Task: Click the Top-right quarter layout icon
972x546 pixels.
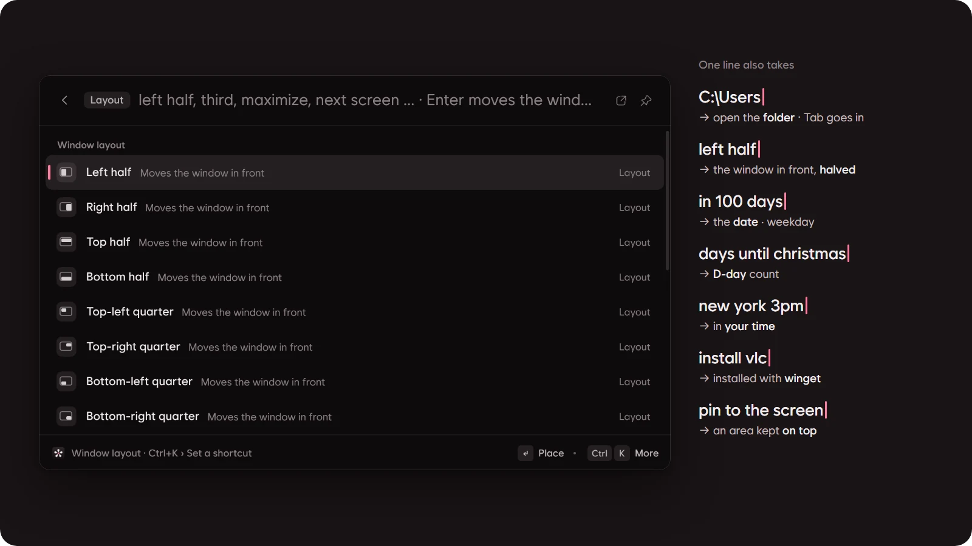Action: click(66, 346)
